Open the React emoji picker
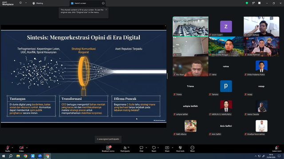Screen dimensions: 284x159 click(154, 149)
